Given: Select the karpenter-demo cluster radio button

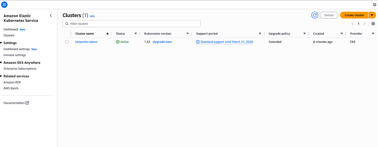Looking at the screenshot, I should coord(67,42).
